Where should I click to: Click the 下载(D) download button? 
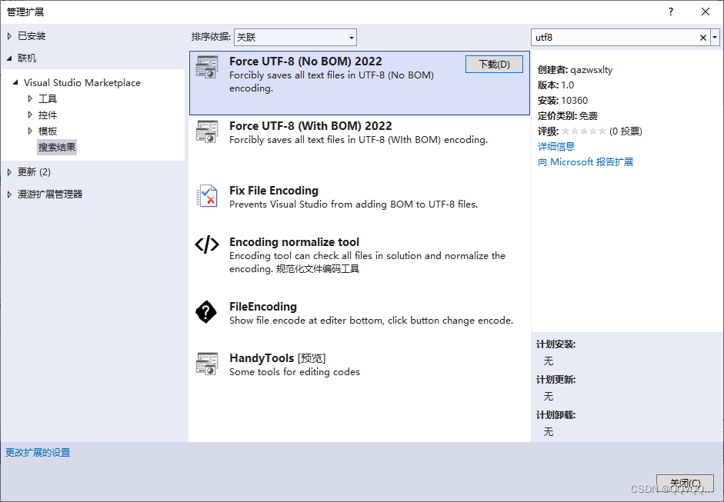(x=494, y=64)
